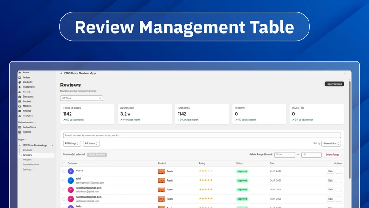Click the three-star rating in Guest row
This screenshot has height=208, width=369.
pyautogui.click(x=206, y=171)
